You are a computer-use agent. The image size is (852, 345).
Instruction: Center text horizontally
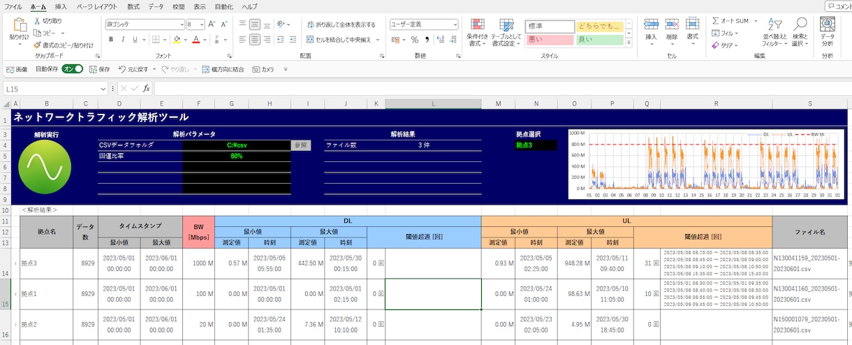(256, 40)
